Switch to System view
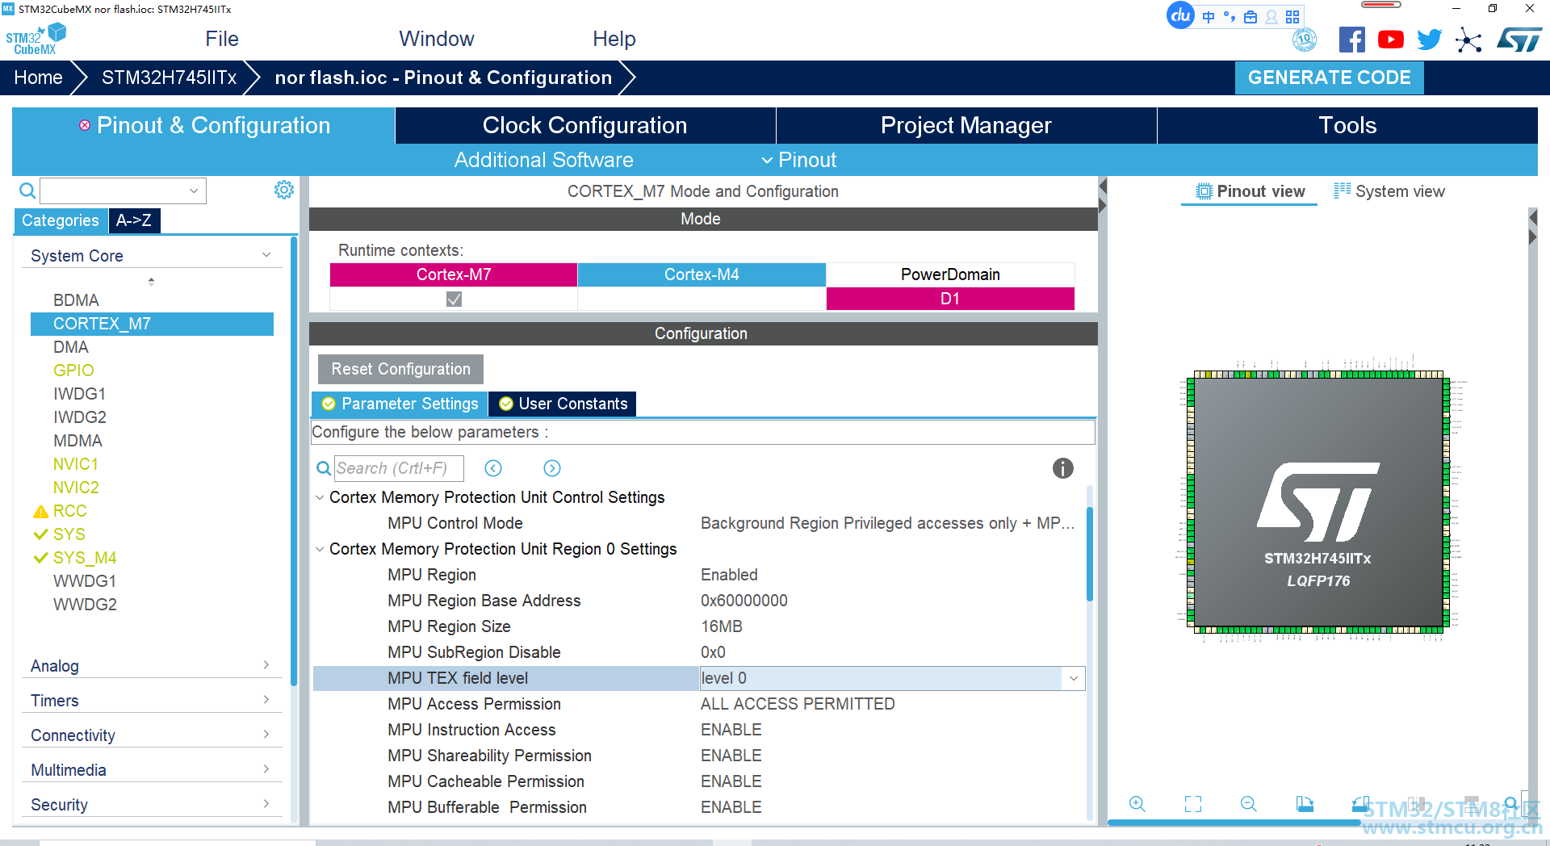This screenshot has width=1550, height=846. 1389,191
